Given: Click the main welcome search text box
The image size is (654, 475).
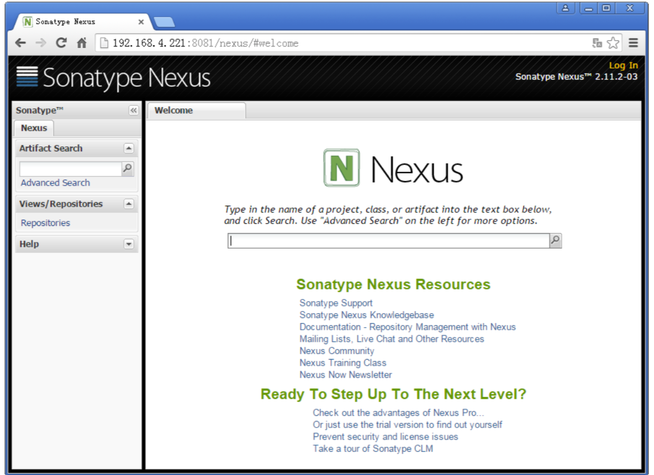Looking at the screenshot, I should (x=388, y=241).
